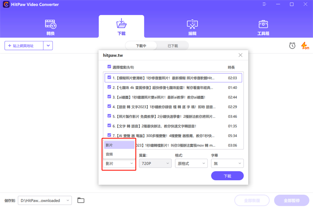Close the hitpaw.tw dialog
The width and height of the screenshot is (313, 208).
[240, 55]
